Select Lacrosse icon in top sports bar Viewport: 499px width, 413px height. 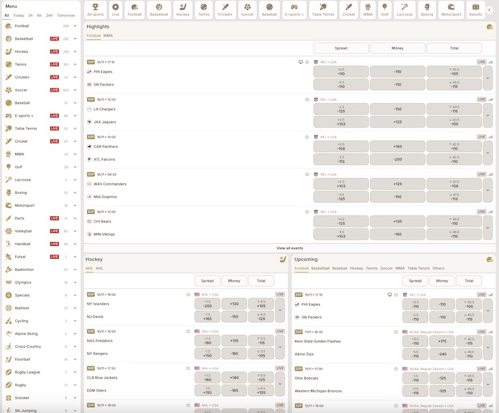click(x=405, y=10)
